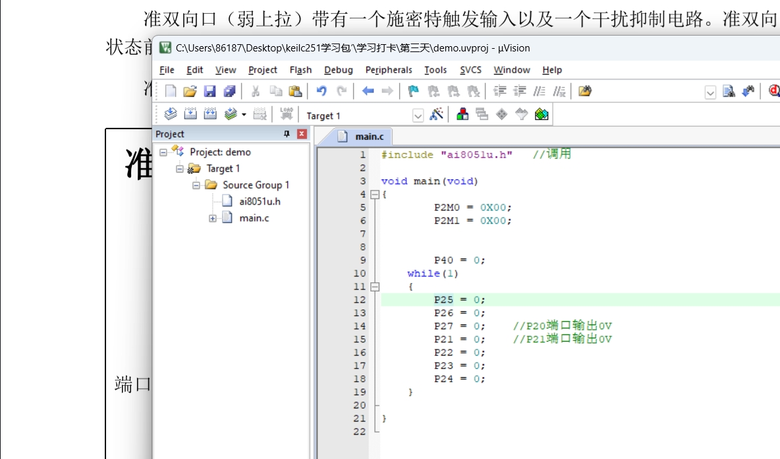This screenshot has height=459, width=780.
Task: Open the Flash menu
Action: [x=301, y=70]
